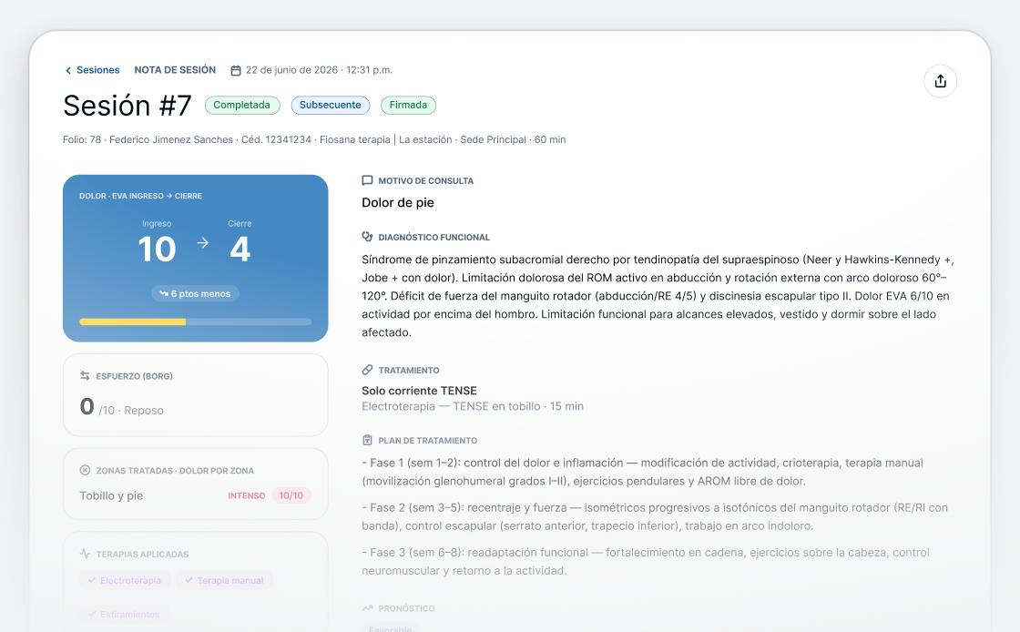
Task: Select the Subsecuente badge
Action: pos(331,106)
